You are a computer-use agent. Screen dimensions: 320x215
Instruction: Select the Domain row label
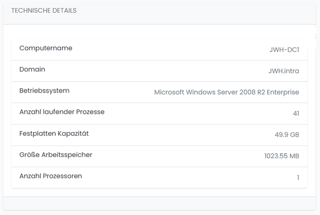32,69
